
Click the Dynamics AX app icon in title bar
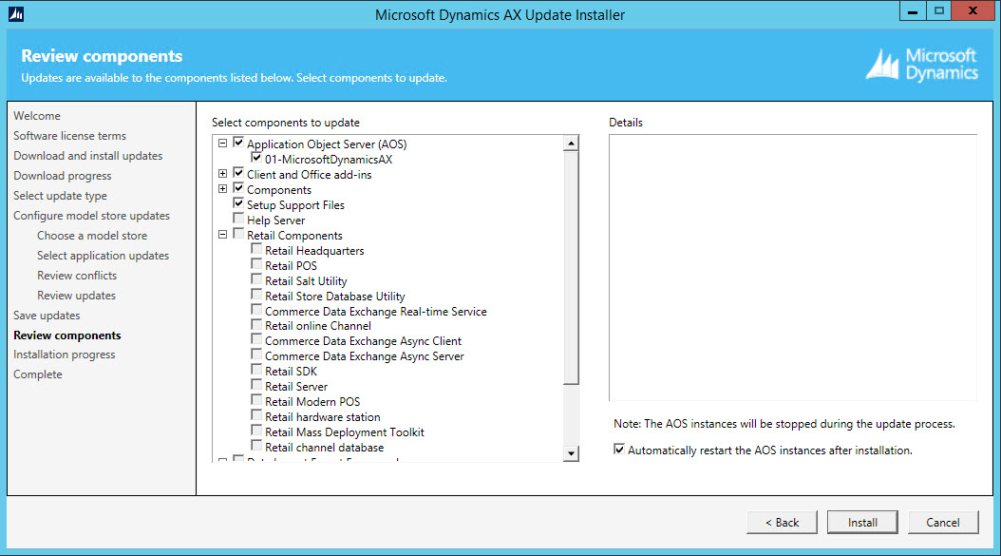pos(16,14)
